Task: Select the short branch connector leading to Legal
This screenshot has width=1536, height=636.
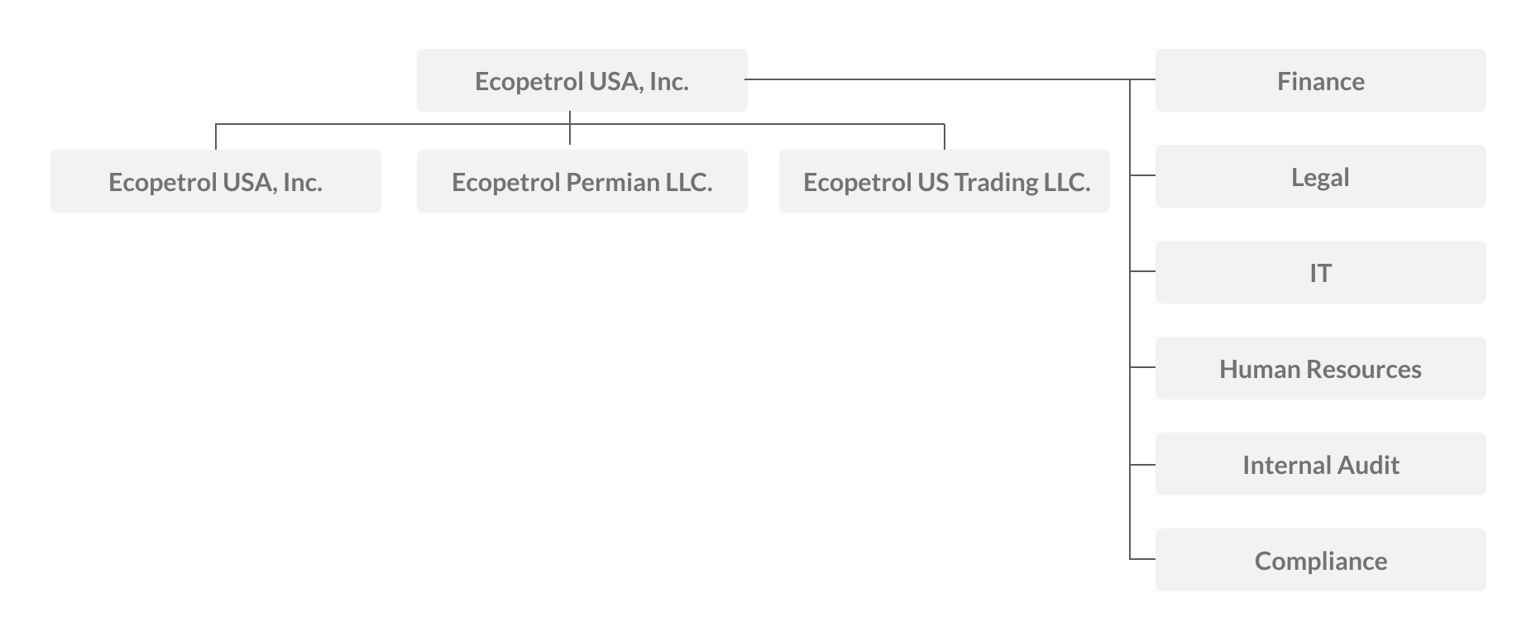Action: point(1143,175)
